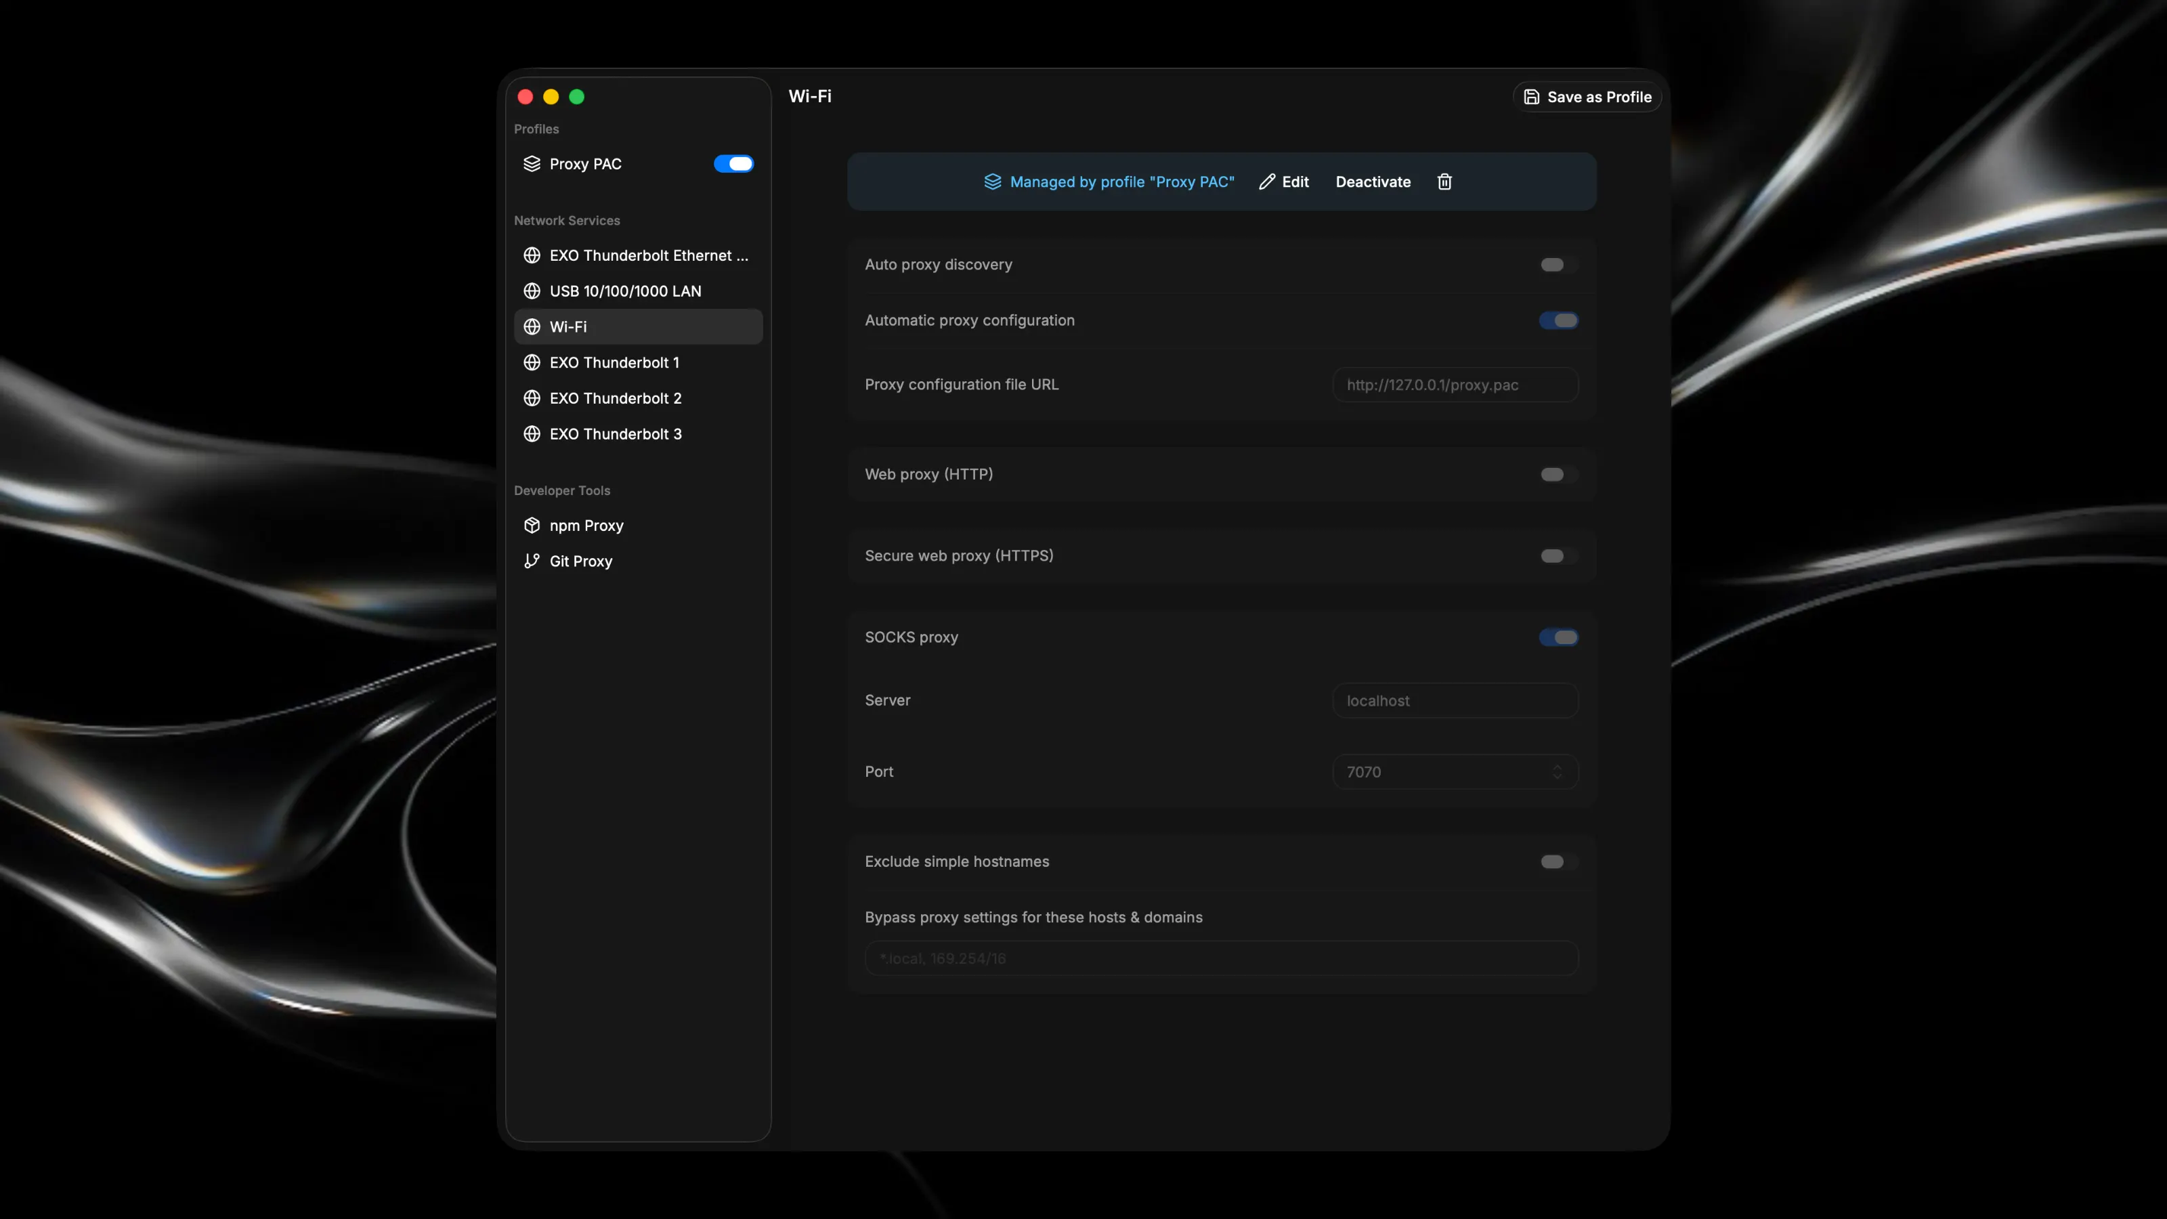
Task: Click the package icon beside npm Proxy
Action: pos(532,526)
